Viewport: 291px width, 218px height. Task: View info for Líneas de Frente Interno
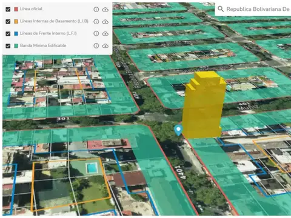[96, 33]
